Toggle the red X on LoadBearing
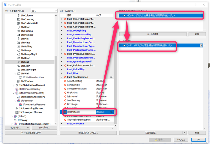 click(65, 100)
